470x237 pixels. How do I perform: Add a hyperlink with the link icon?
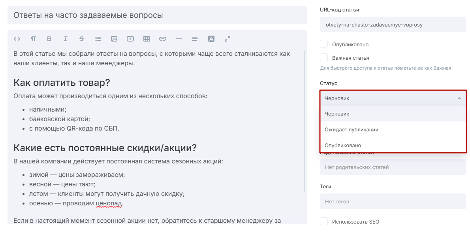coord(163,39)
